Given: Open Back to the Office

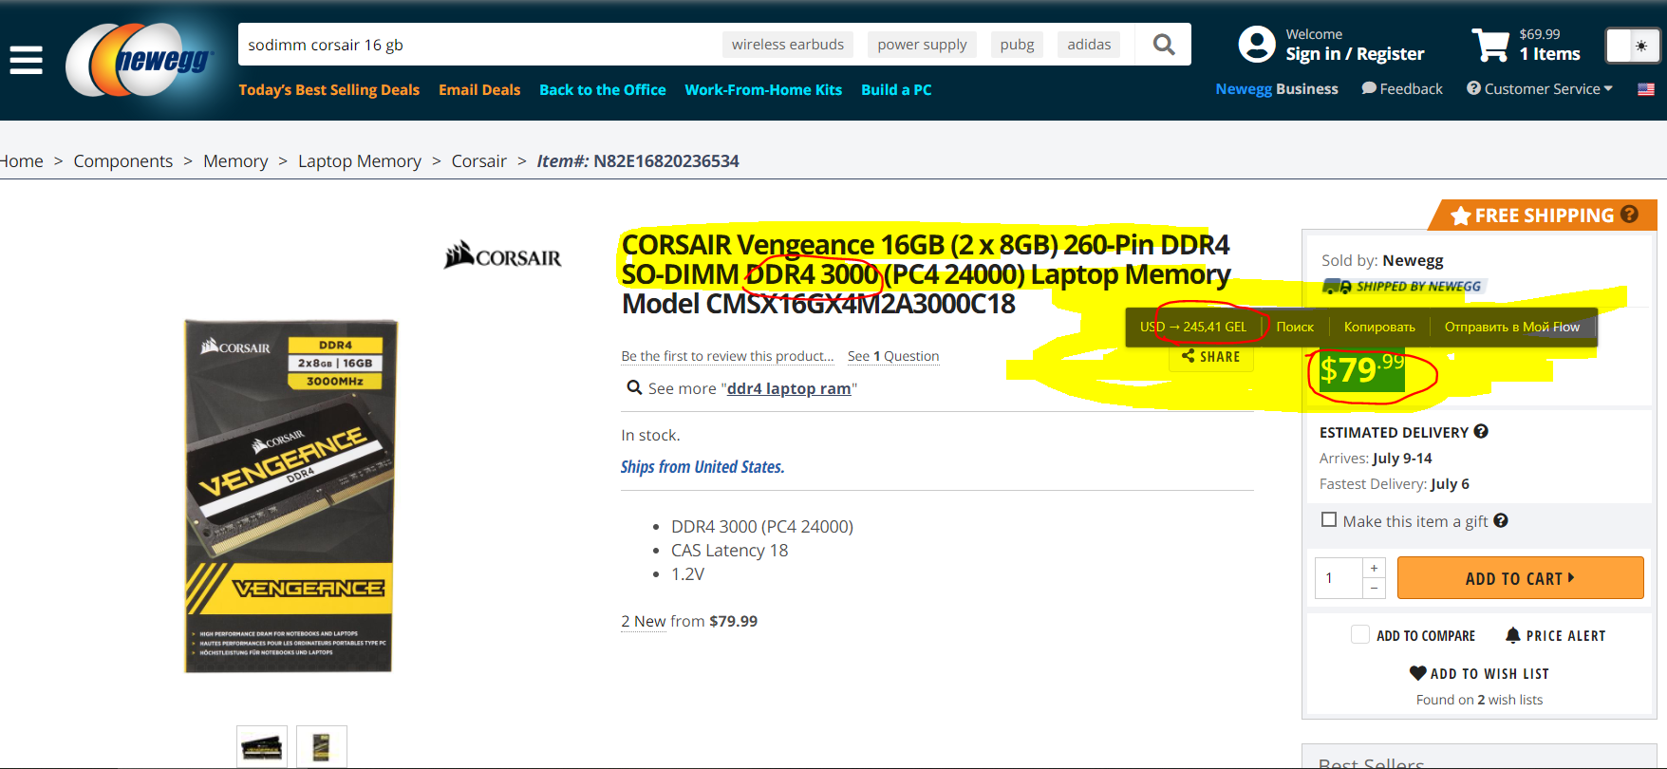Looking at the screenshot, I should coord(603,90).
